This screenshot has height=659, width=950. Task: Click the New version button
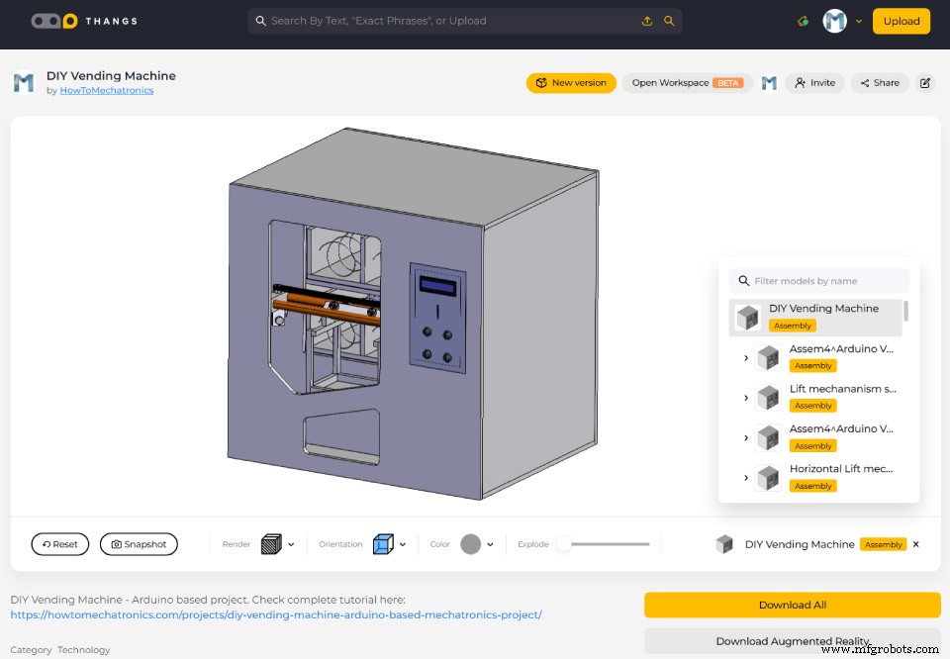pos(571,82)
